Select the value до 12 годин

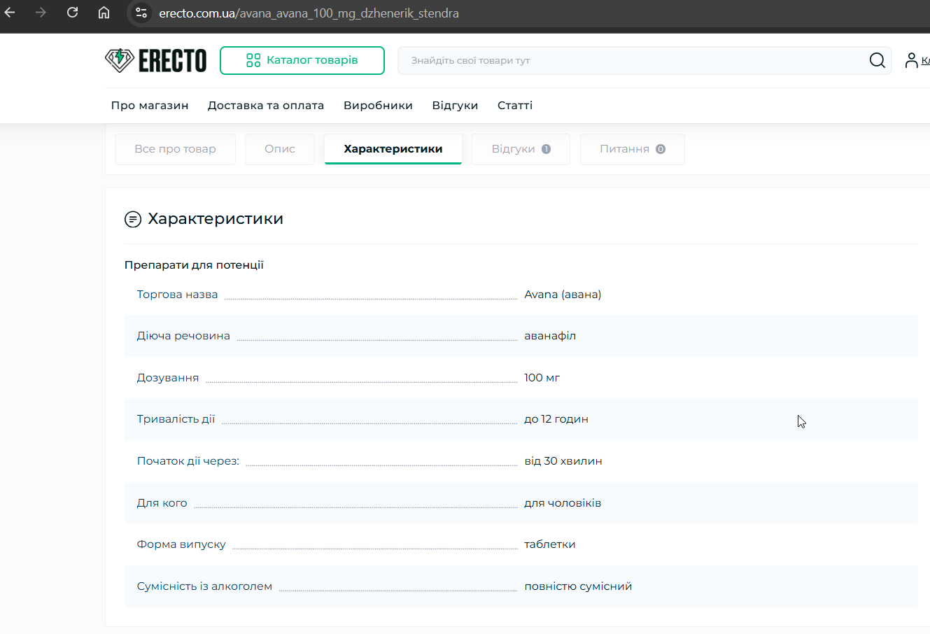[556, 419]
